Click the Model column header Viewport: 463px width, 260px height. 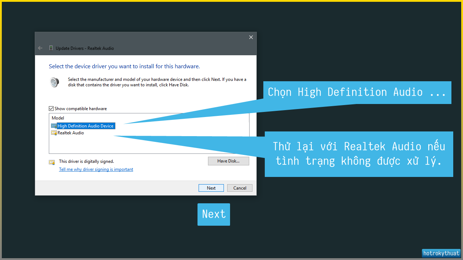[x=58, y=118]
